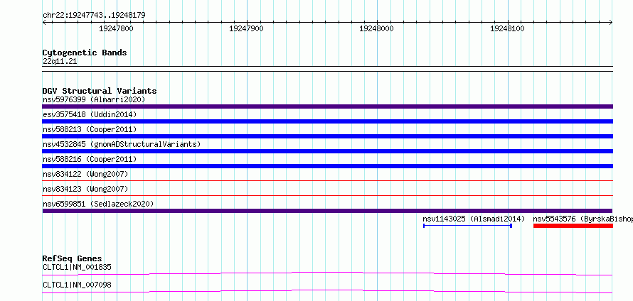Click the blue esv3575418 variant bar

tap(327, 121)
